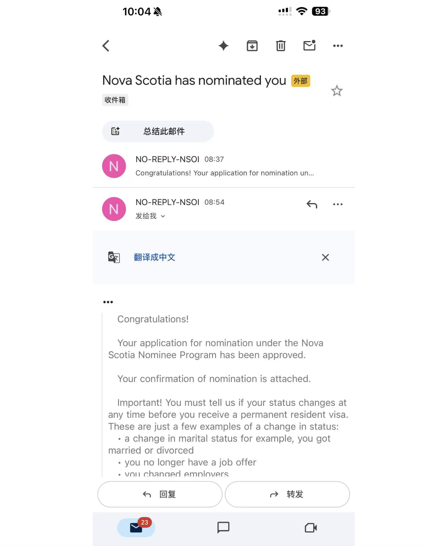Click the 收件箱 inbox label

(115, 100)
